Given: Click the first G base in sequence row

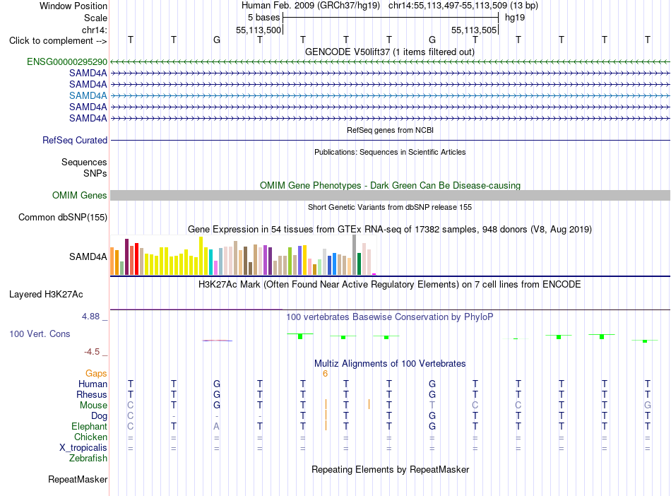Looking at the screenshot, I should [217, 40].
